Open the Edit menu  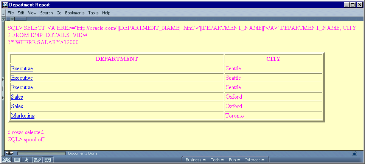(21, 13)
